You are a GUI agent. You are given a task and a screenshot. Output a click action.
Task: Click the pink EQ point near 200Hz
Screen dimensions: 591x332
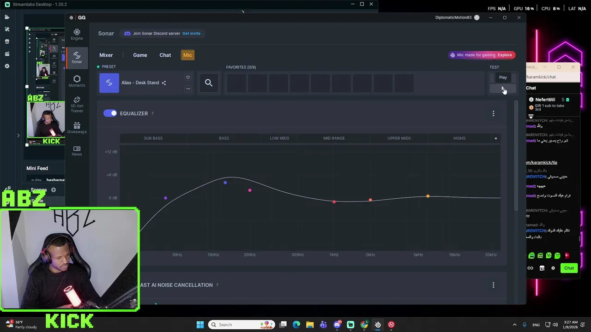coord(250,190)
